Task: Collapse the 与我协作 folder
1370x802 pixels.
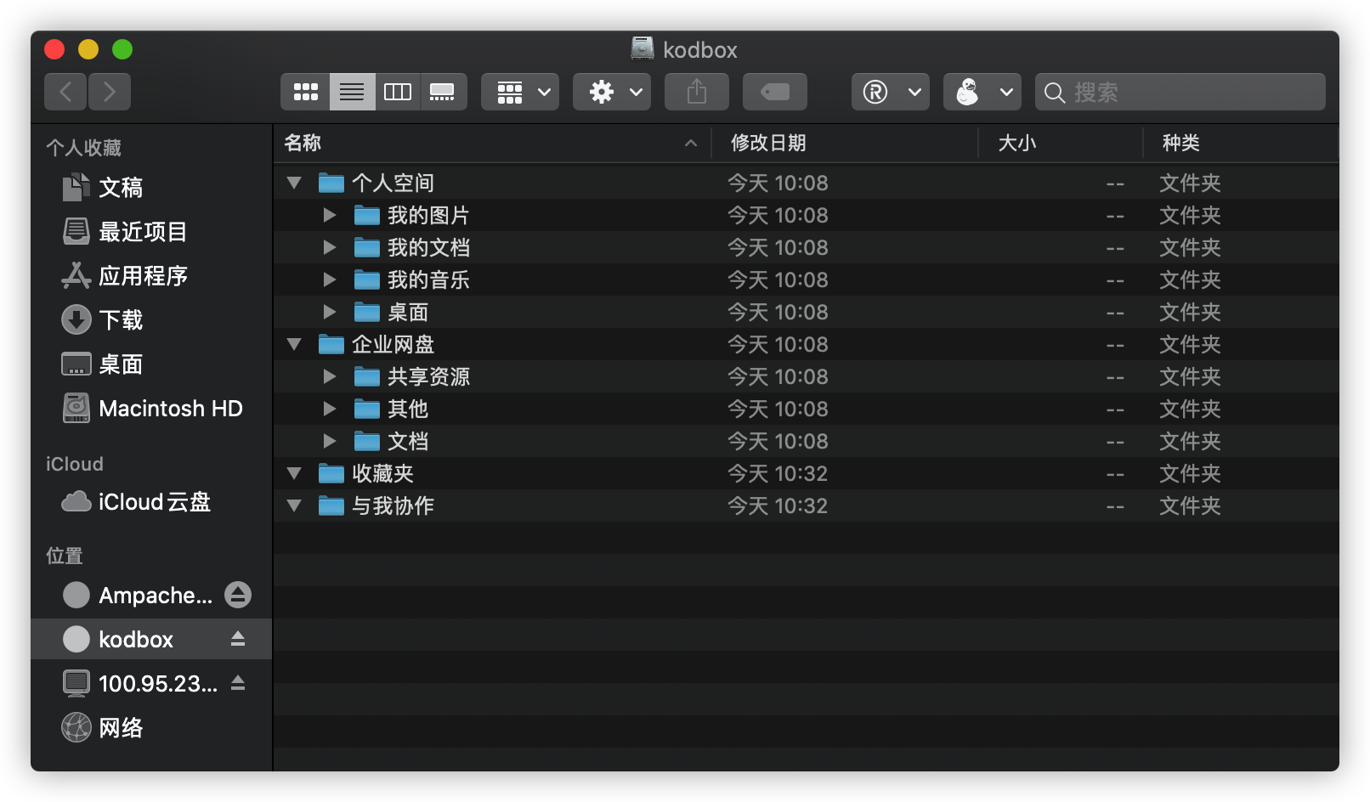Action: point(295,505)
